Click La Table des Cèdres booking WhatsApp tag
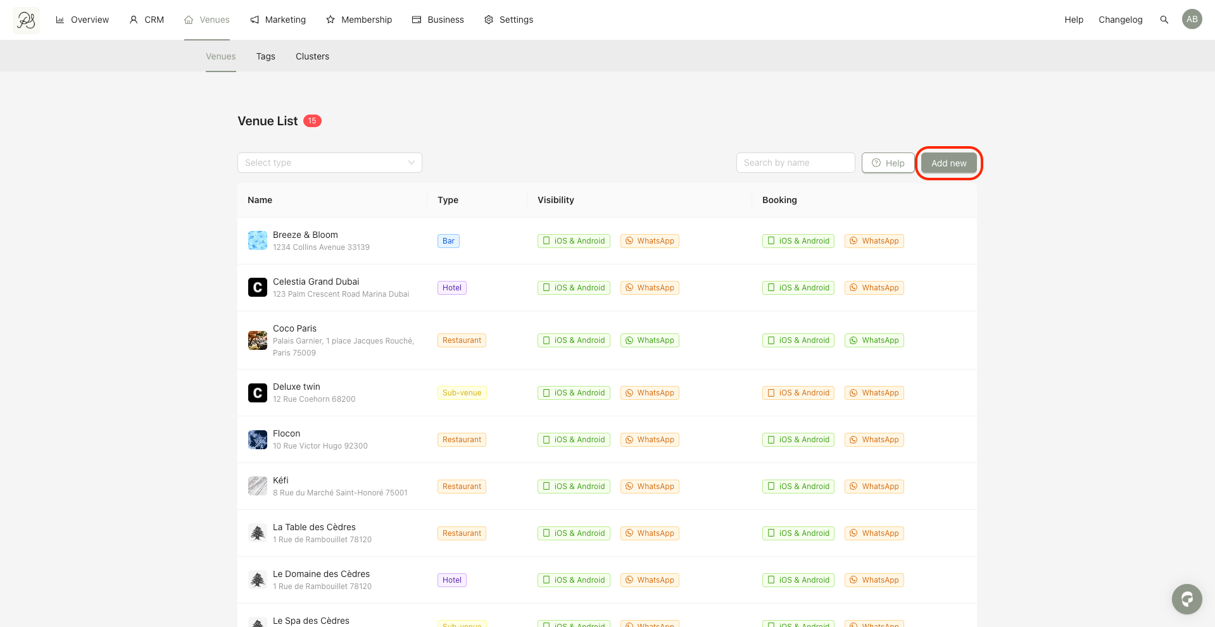The width and height of the screenshot is (1215, 627). point(874,533)
